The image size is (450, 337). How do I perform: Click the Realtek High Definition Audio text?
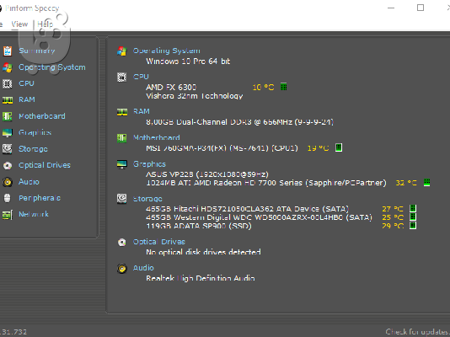(201, 278)
